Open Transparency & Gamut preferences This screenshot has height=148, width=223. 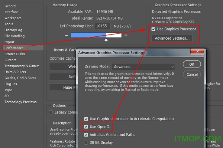coord(22,66)
